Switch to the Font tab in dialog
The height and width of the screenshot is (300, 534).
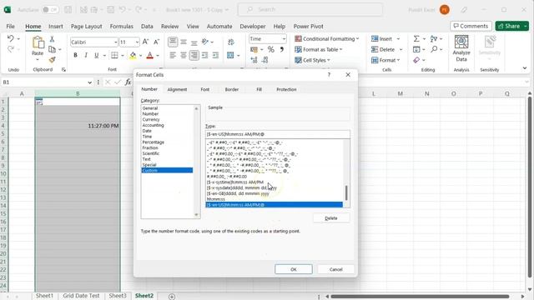205,89
